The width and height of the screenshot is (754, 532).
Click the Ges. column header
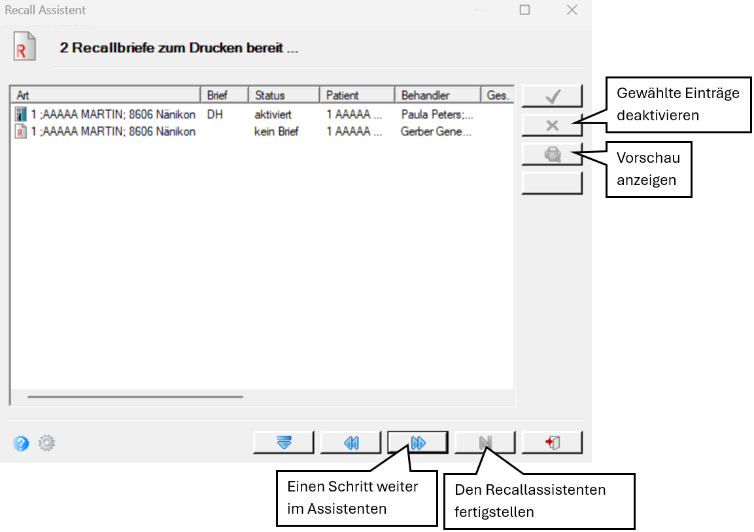(x=498, y=95)
